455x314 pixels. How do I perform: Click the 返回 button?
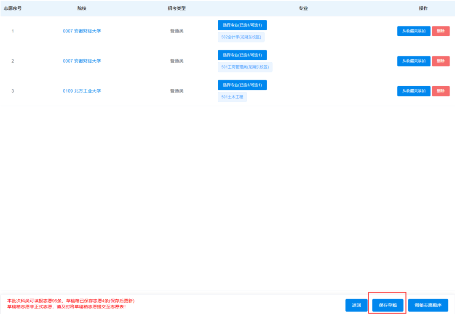(356, 305)
